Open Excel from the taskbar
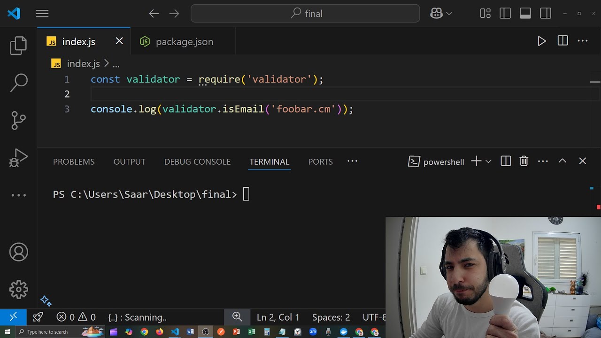601x338 pixels. click(252, 332)
